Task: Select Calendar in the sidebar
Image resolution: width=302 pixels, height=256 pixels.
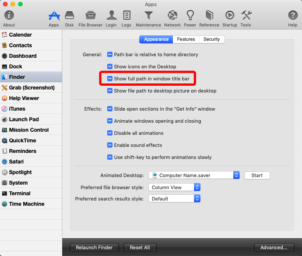Action: click(x=31, y=35)
